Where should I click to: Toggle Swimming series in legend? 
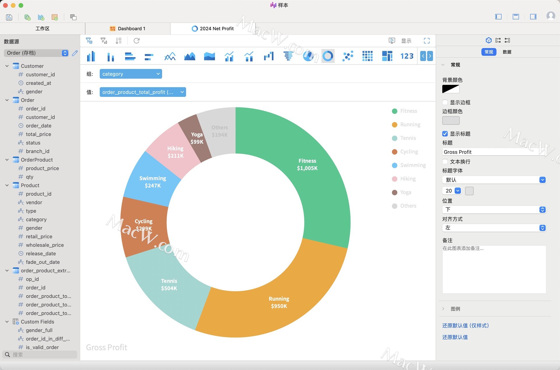[409, 165]
